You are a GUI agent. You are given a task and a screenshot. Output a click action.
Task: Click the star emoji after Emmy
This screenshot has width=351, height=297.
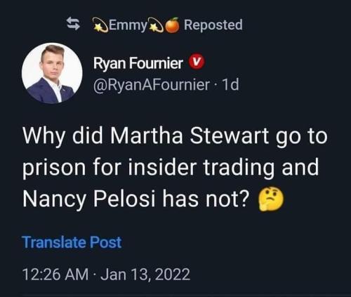(157, 25)
